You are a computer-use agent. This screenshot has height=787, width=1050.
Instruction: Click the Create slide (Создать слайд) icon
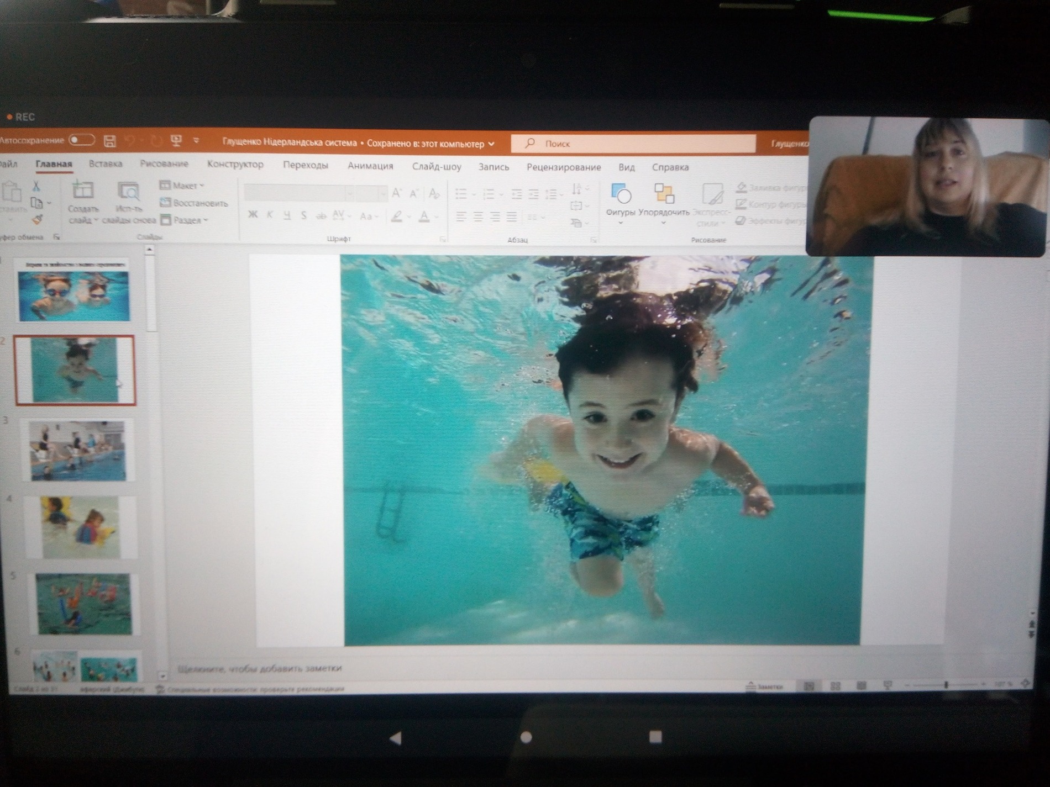click(83, 191)
